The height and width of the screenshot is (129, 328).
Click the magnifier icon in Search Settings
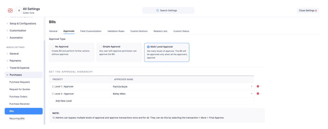158,11
